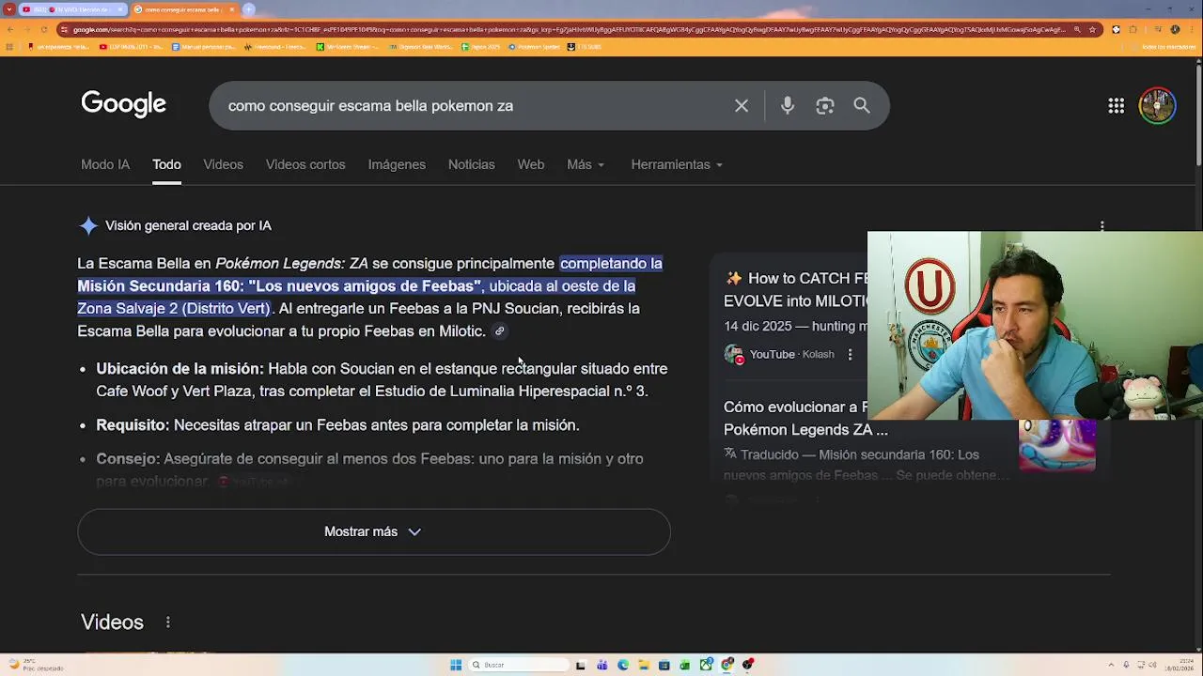Reload the current page
The height and width of the screenshot is (676, 1203).
point(44,29)
